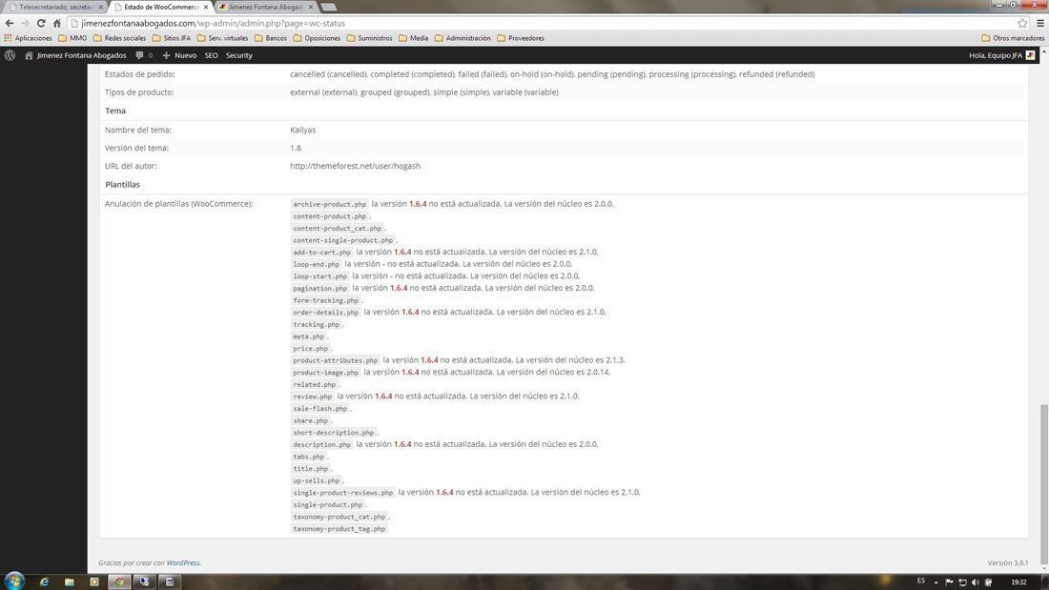This screenshot has height=590, width=1049.
Task: Open the MMO bookmarks folder
Action: 72,38
